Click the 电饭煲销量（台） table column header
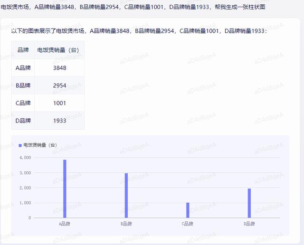The height and width of the screenshot is (245, 304). coord(59,50)
